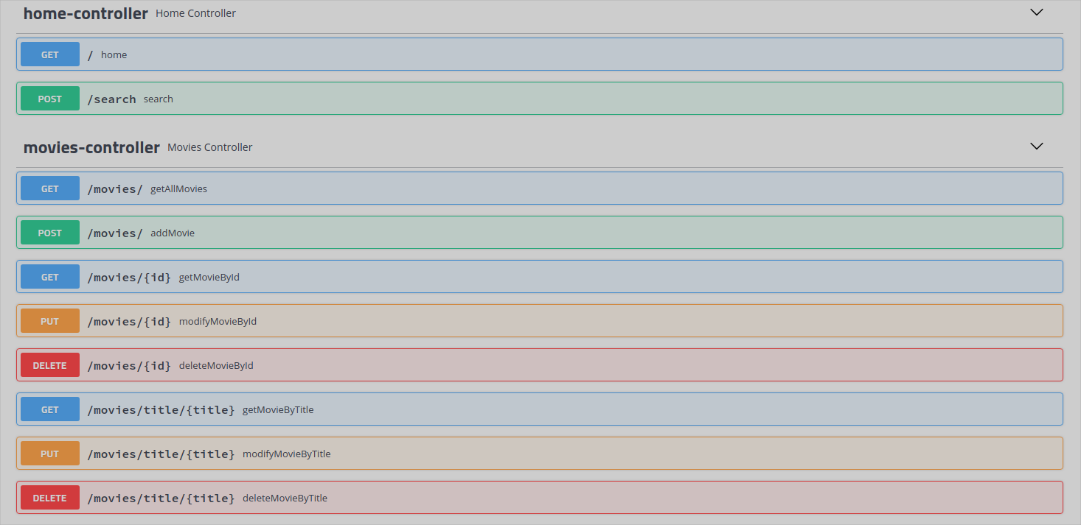
Task: Click the PUT badge for modifyMovieByTitle
Action: pyautogui.click(x=50, y=454)
